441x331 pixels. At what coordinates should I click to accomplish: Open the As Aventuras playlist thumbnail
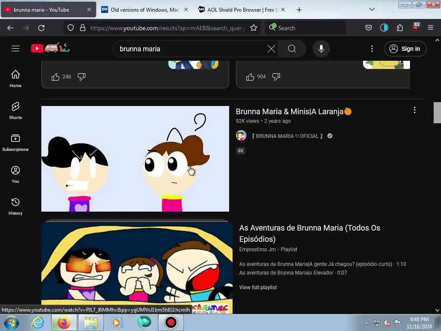coord(137,266)
